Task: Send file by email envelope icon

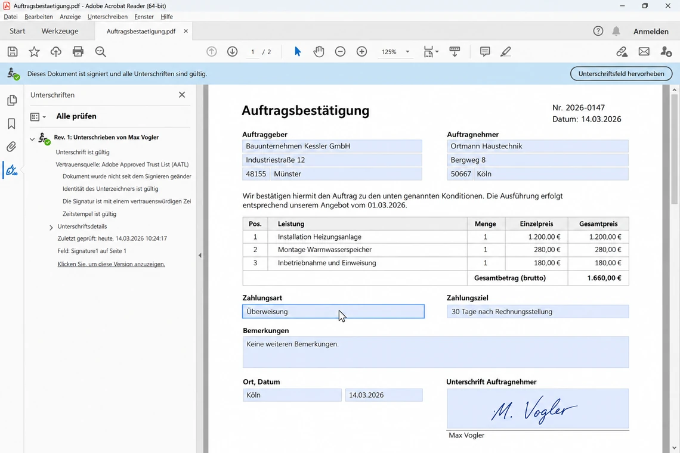Action: [x=644, y=52]
